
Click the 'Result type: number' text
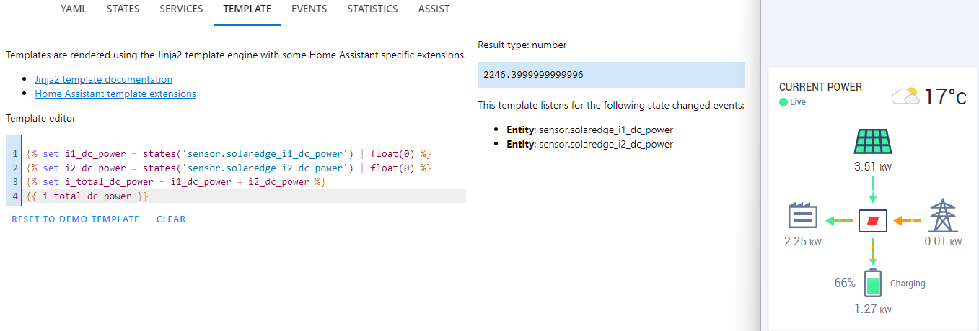click(x=522, y=45)
